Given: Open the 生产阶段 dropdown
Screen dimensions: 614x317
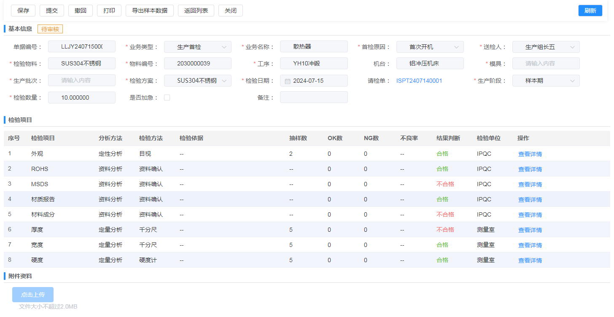Looking at the screenshot, I should click(546, 81).
